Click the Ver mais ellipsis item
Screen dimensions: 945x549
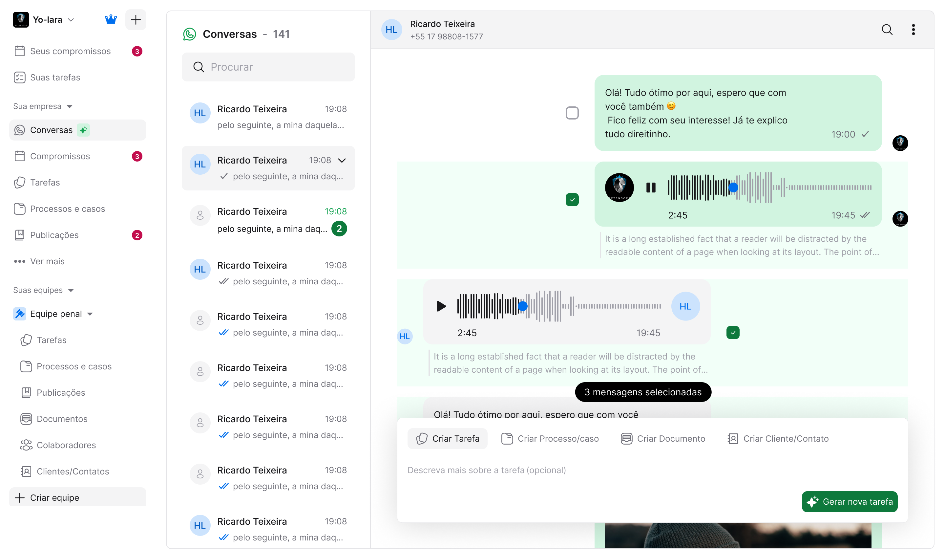point(78,261)
